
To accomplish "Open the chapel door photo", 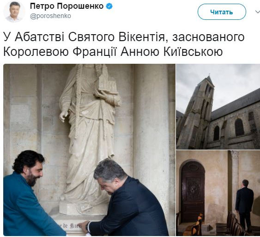I will 218,193.
